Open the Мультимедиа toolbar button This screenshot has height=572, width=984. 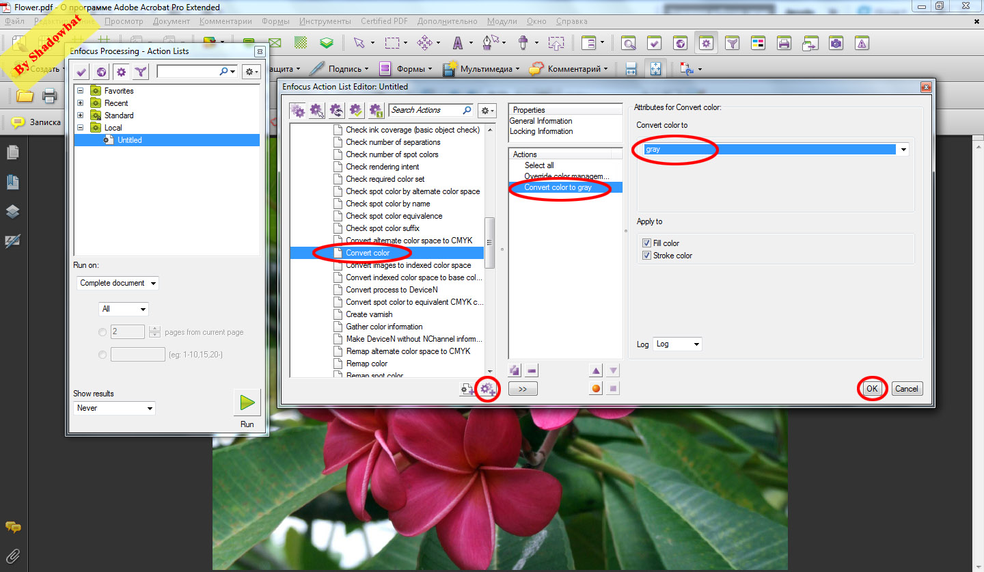pyautogui.click(x=481, y=69)
